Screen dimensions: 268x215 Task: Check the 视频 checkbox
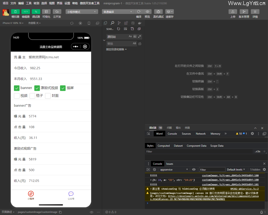coord(17,96)
